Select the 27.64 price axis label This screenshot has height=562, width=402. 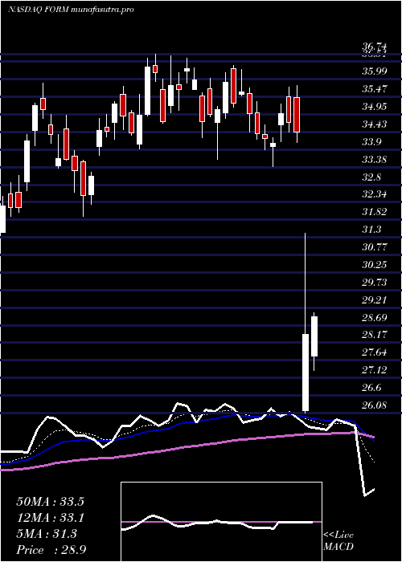click(x=375, y=352)
